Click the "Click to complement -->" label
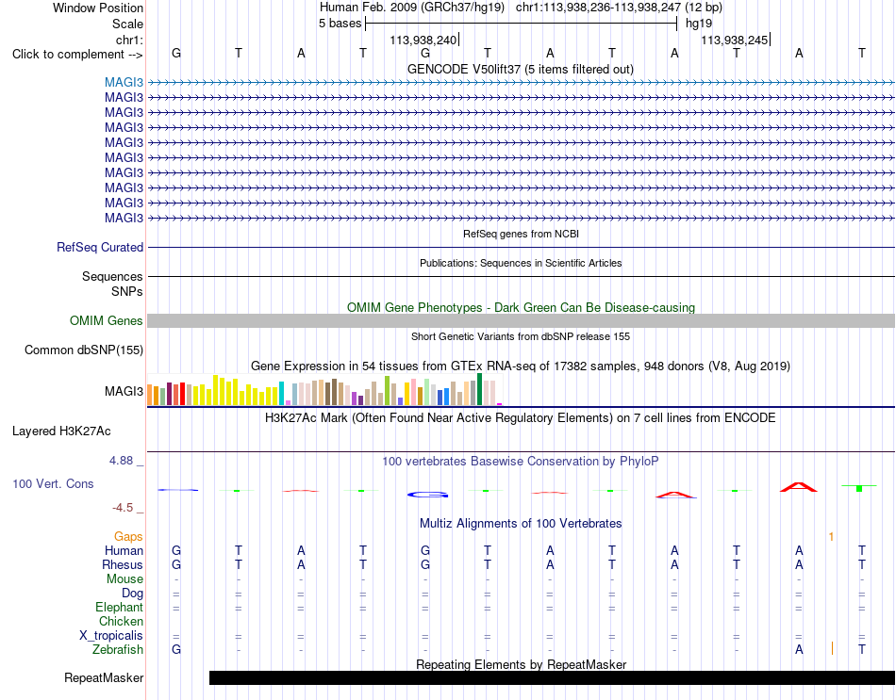The width and height of the screenshot is (896, 700). (x=77, y=55)
